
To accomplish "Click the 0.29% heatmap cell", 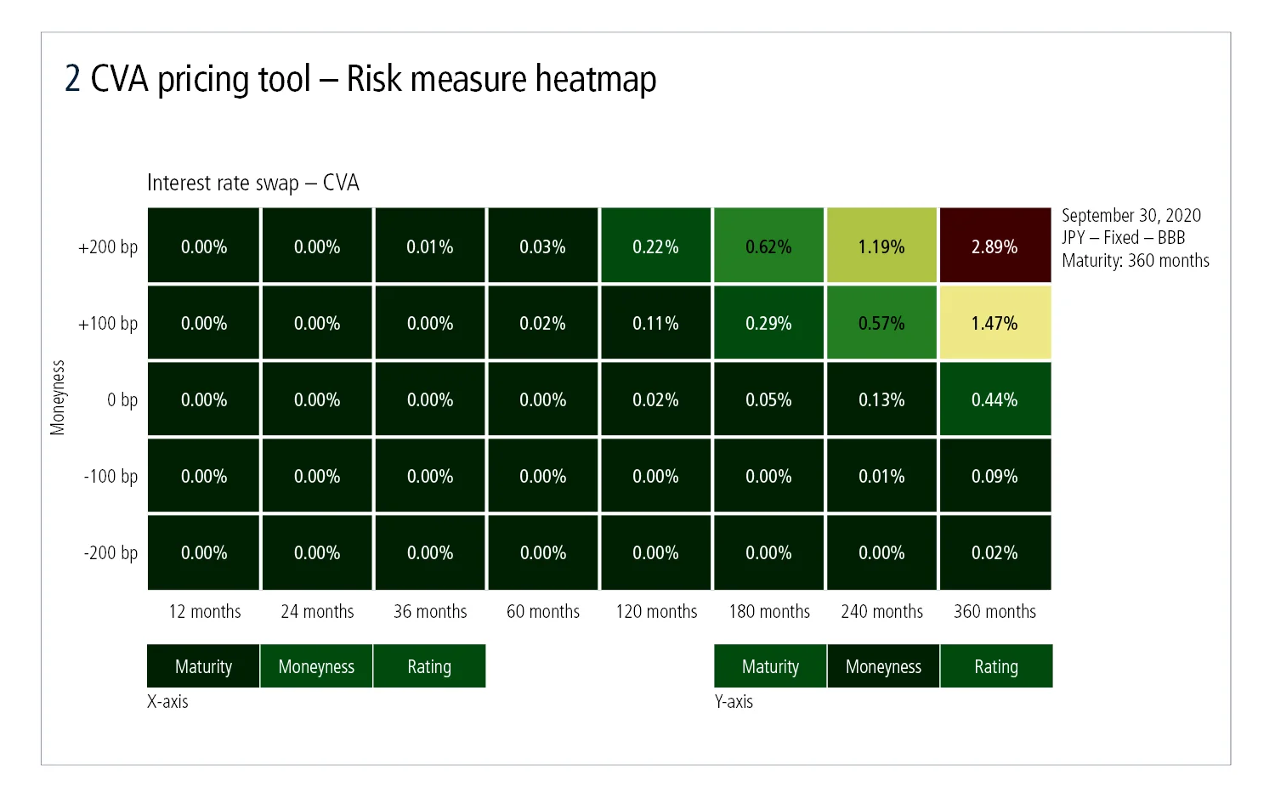I will [x=768, y=323].
